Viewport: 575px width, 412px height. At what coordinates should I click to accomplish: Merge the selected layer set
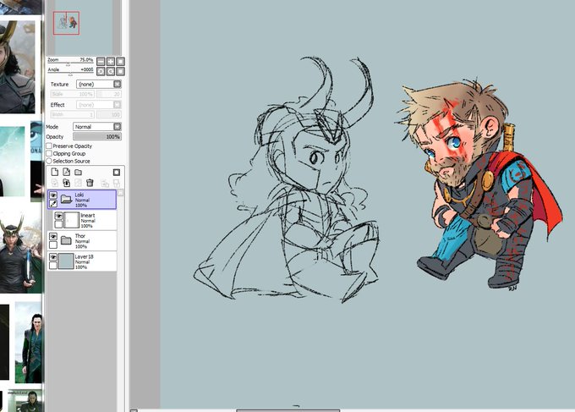point(66,183)
